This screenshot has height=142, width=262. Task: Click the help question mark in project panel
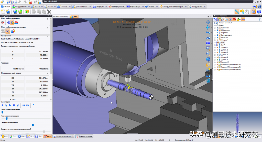click(259, 19)
